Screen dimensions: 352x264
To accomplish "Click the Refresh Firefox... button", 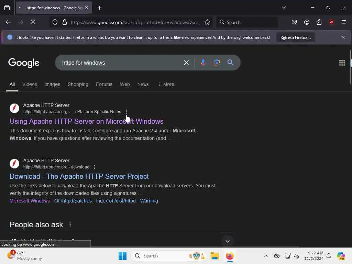I will (x=295, y=37).
